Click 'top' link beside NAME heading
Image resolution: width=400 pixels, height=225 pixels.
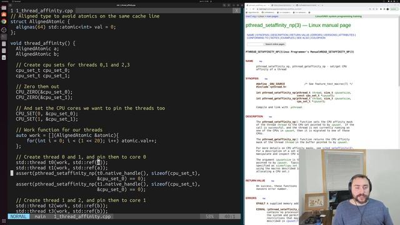tap(261, 61)
